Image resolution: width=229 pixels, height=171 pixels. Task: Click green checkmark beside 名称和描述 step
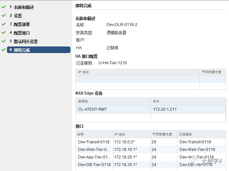pos(4,7)
